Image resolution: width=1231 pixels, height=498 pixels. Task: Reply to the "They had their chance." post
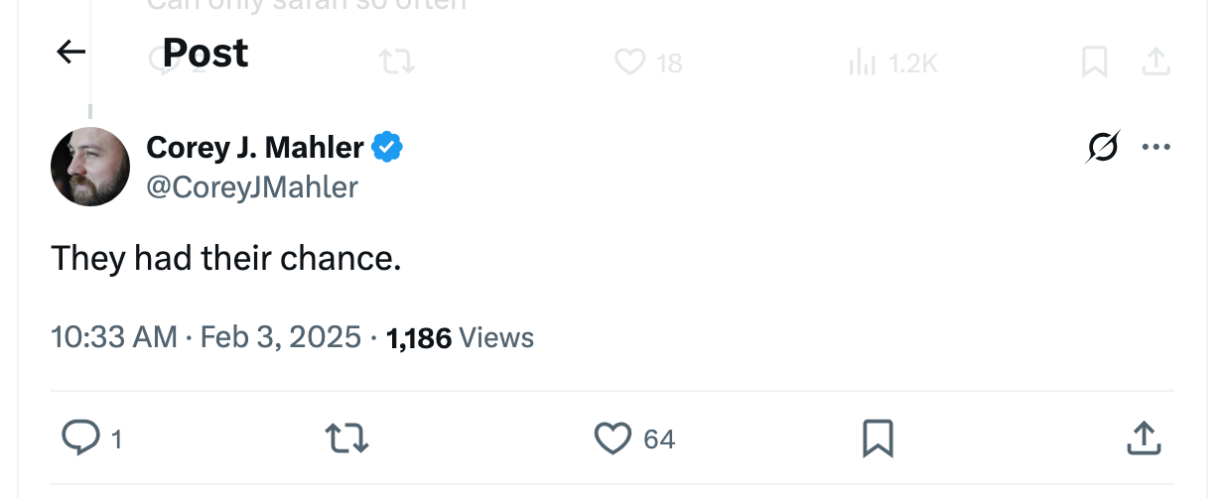click(78, 437)
